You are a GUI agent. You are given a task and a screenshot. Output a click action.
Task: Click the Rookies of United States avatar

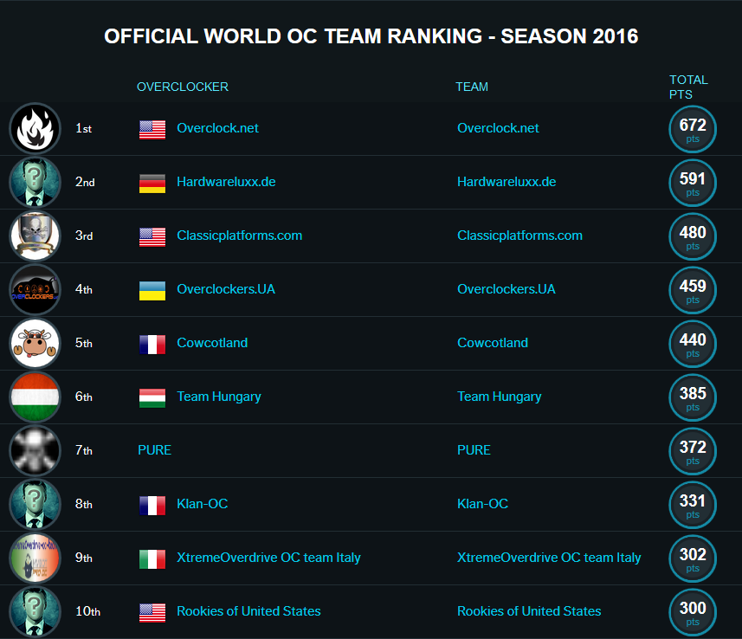click(35, 611)
